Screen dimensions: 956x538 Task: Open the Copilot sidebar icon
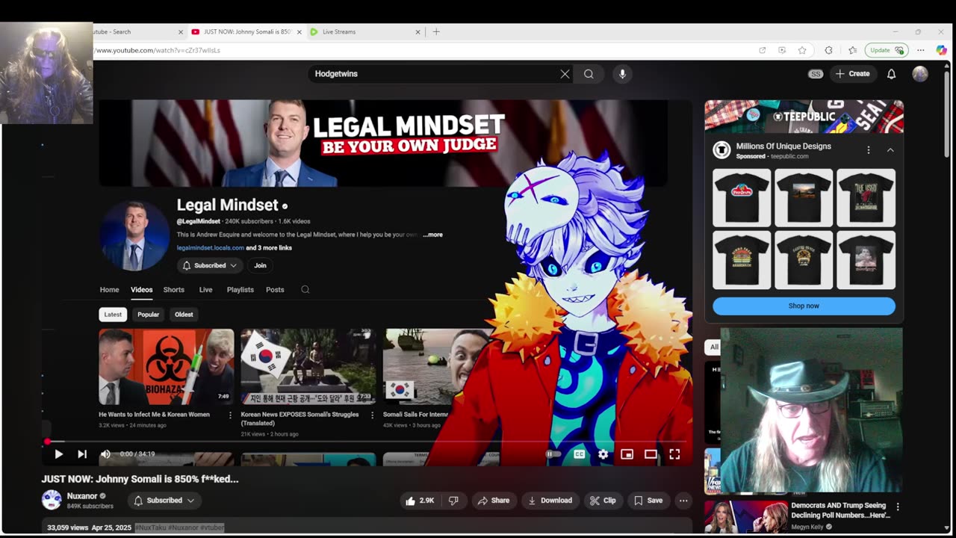(x=941, y=50)
